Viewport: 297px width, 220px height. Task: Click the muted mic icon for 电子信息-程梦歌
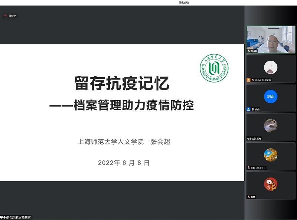click(253, 80)
